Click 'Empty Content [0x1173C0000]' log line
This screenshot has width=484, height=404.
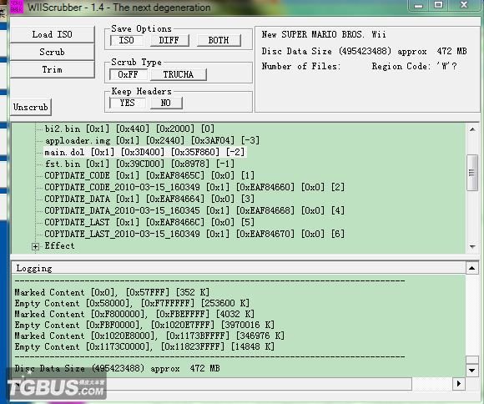click(x=144, y=346)
